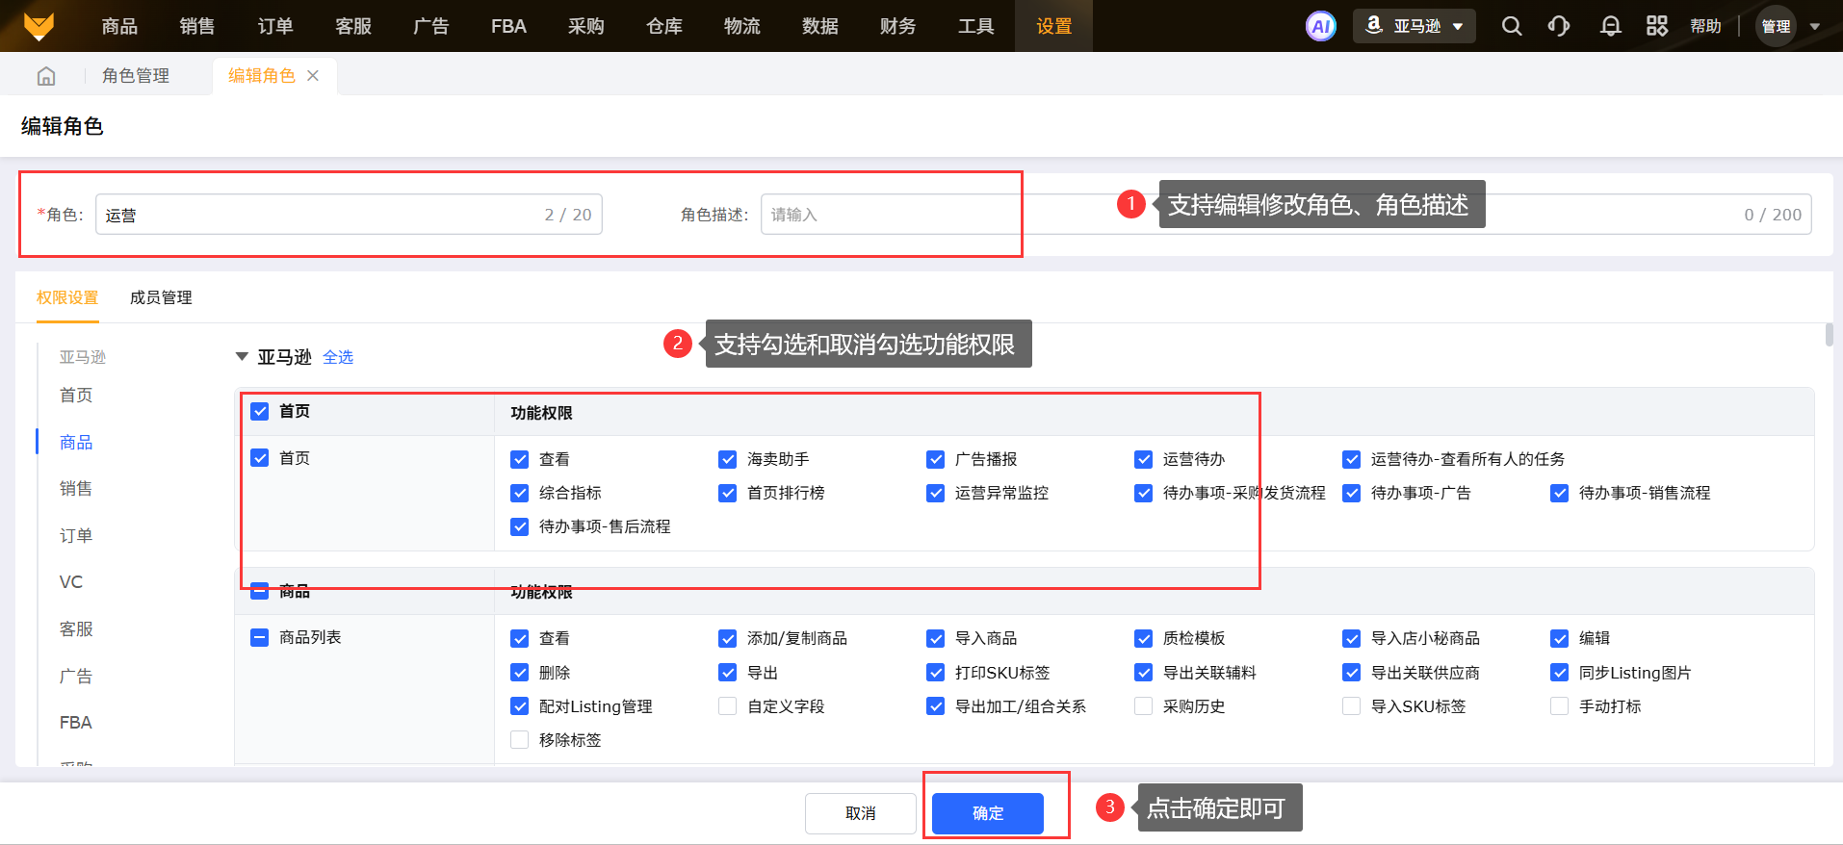Expand the 管理 account dropdown arrow
This screenshot has width=1843, height=845.
pos(1814,26)
